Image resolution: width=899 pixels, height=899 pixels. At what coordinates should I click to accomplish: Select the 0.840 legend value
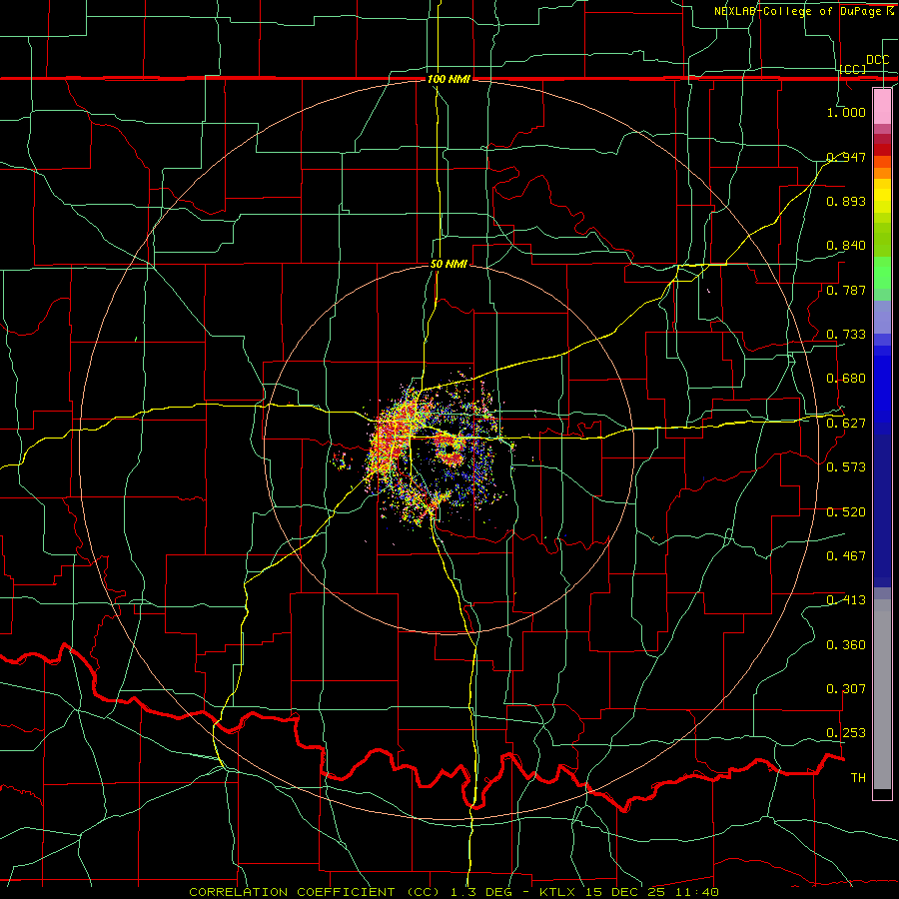[846, 246]
